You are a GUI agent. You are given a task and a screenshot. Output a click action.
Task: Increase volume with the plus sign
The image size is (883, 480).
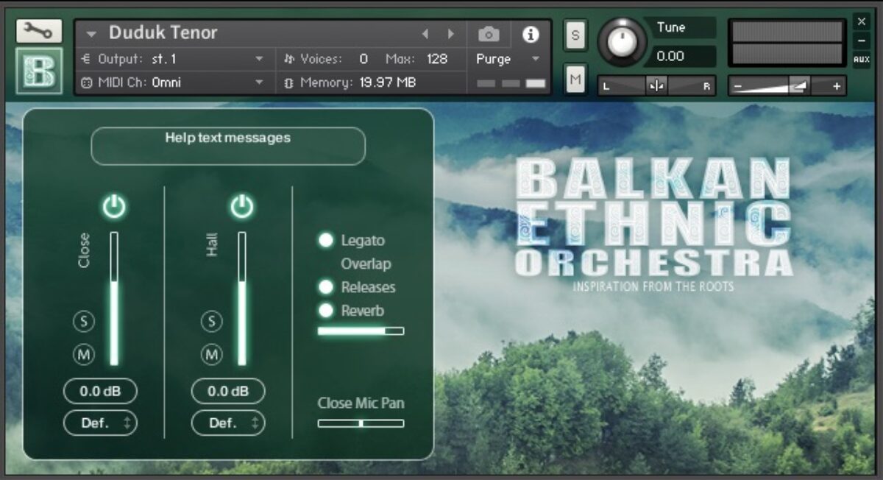836,86
